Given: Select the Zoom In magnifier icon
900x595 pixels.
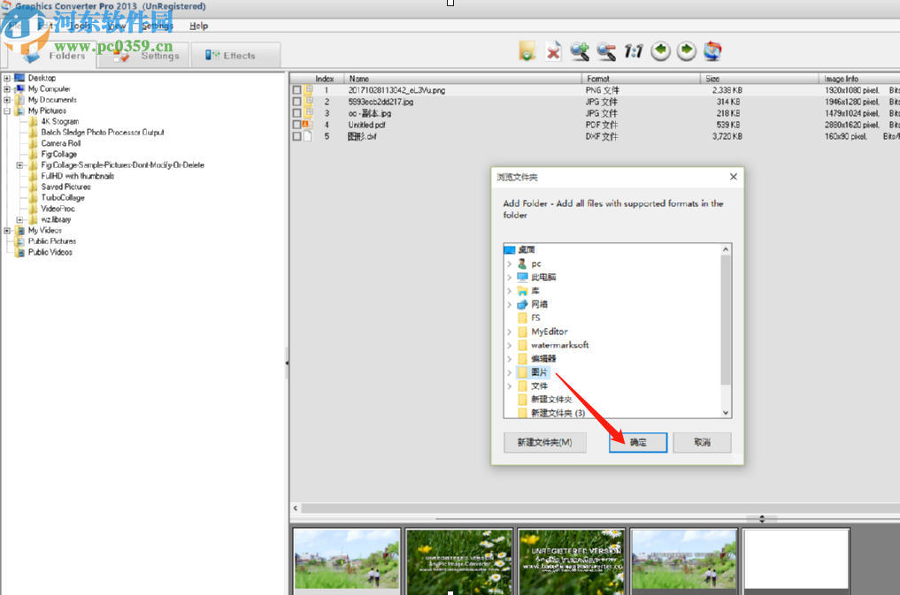Looking at the screenshot, I should pos(581,51).
